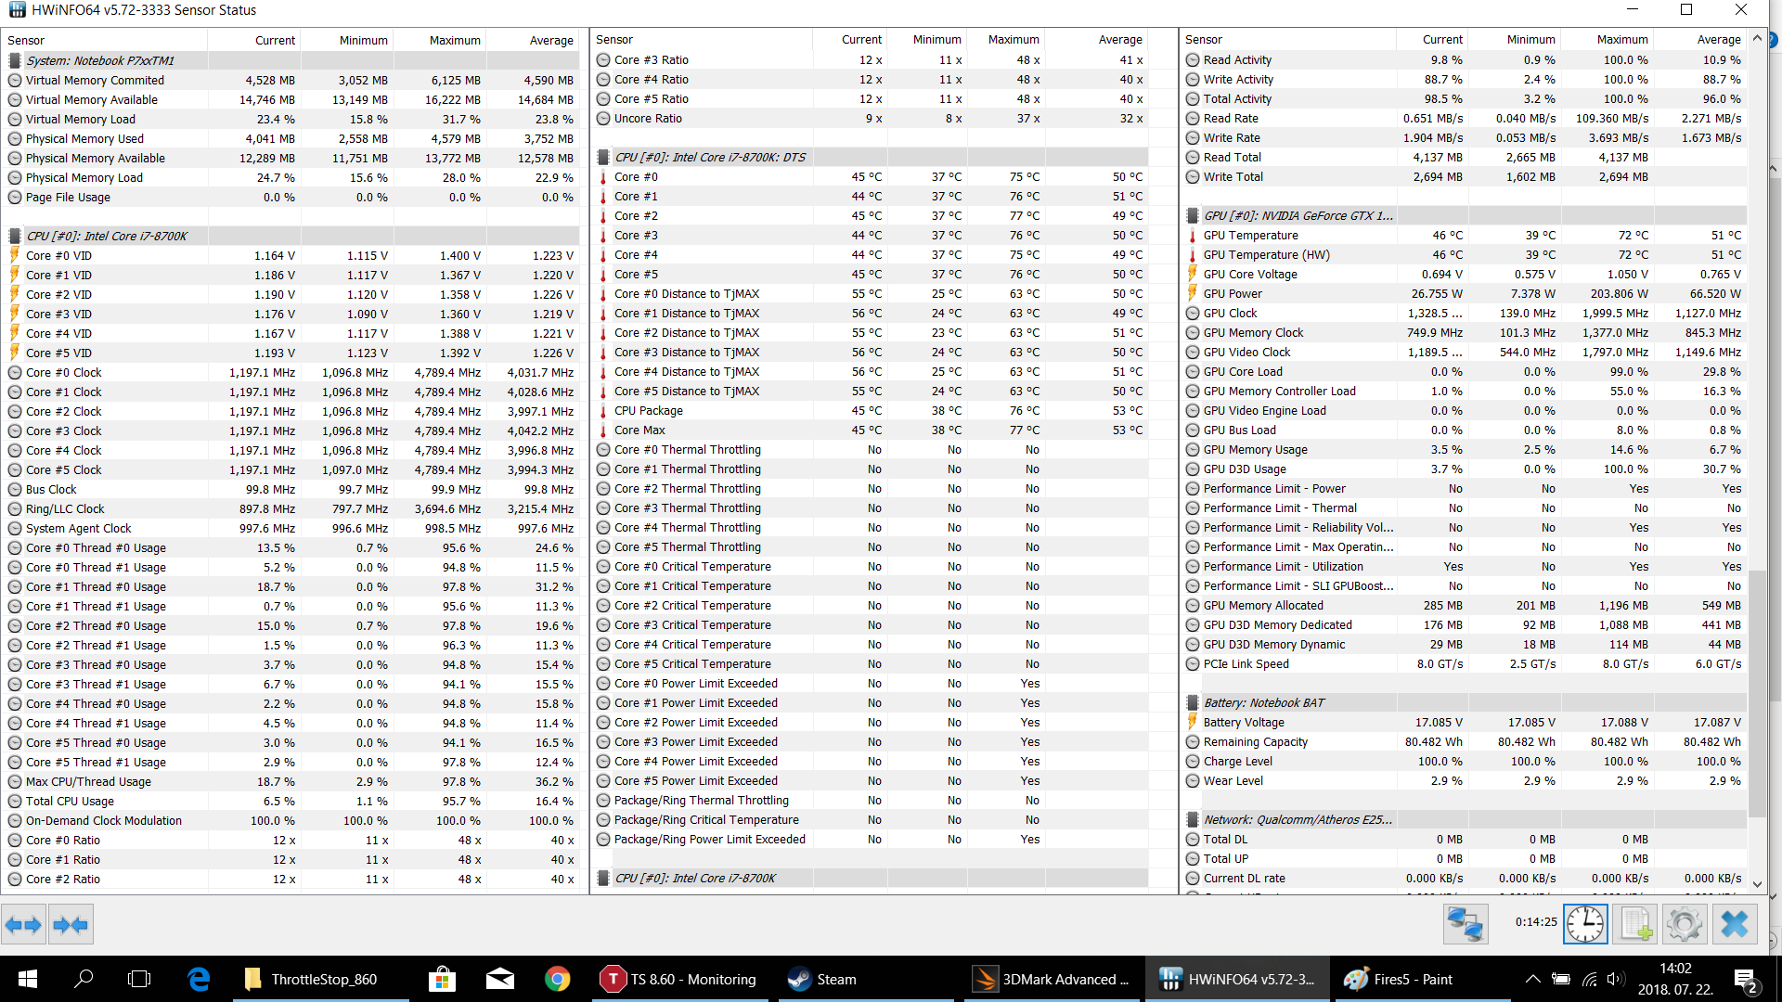Screen dimensions: 1782x1002
Task: Select the Wear Level row
Action: 1466,780
